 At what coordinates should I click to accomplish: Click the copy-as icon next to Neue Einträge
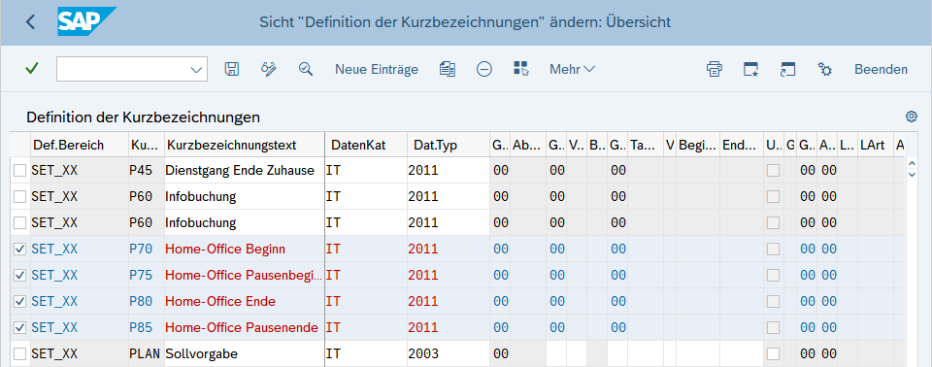[447, 69]
